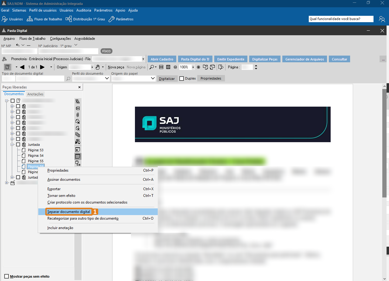Enable Mostrar peças sem efeito checkbox

click(7, 276)
